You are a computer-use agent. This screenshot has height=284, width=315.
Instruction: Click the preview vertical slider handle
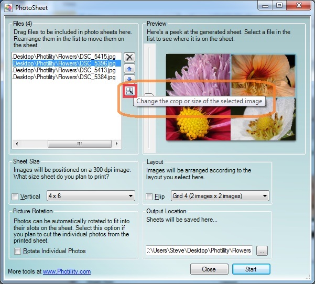click(149, 95)
